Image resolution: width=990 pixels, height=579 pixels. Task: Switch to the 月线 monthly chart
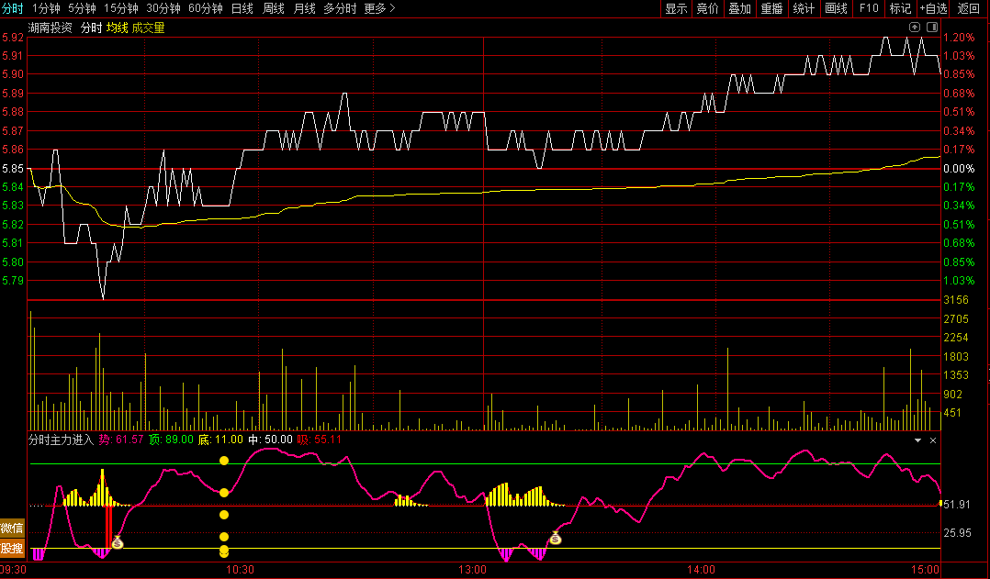304,8
